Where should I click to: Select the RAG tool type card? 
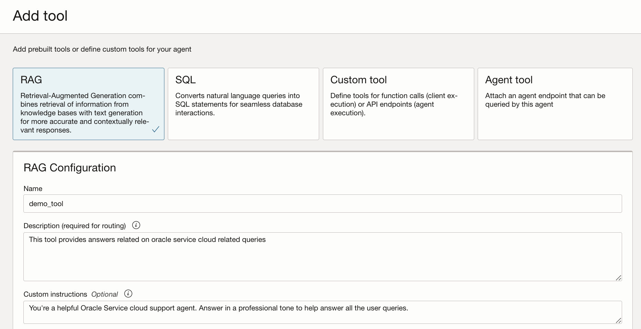click(88, 104)
